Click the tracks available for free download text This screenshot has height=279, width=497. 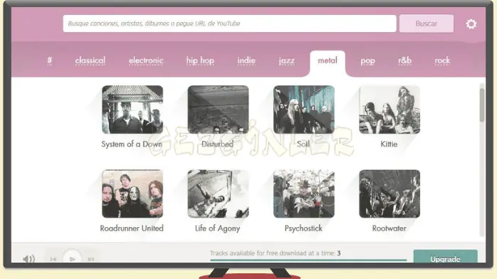[275, 253]
